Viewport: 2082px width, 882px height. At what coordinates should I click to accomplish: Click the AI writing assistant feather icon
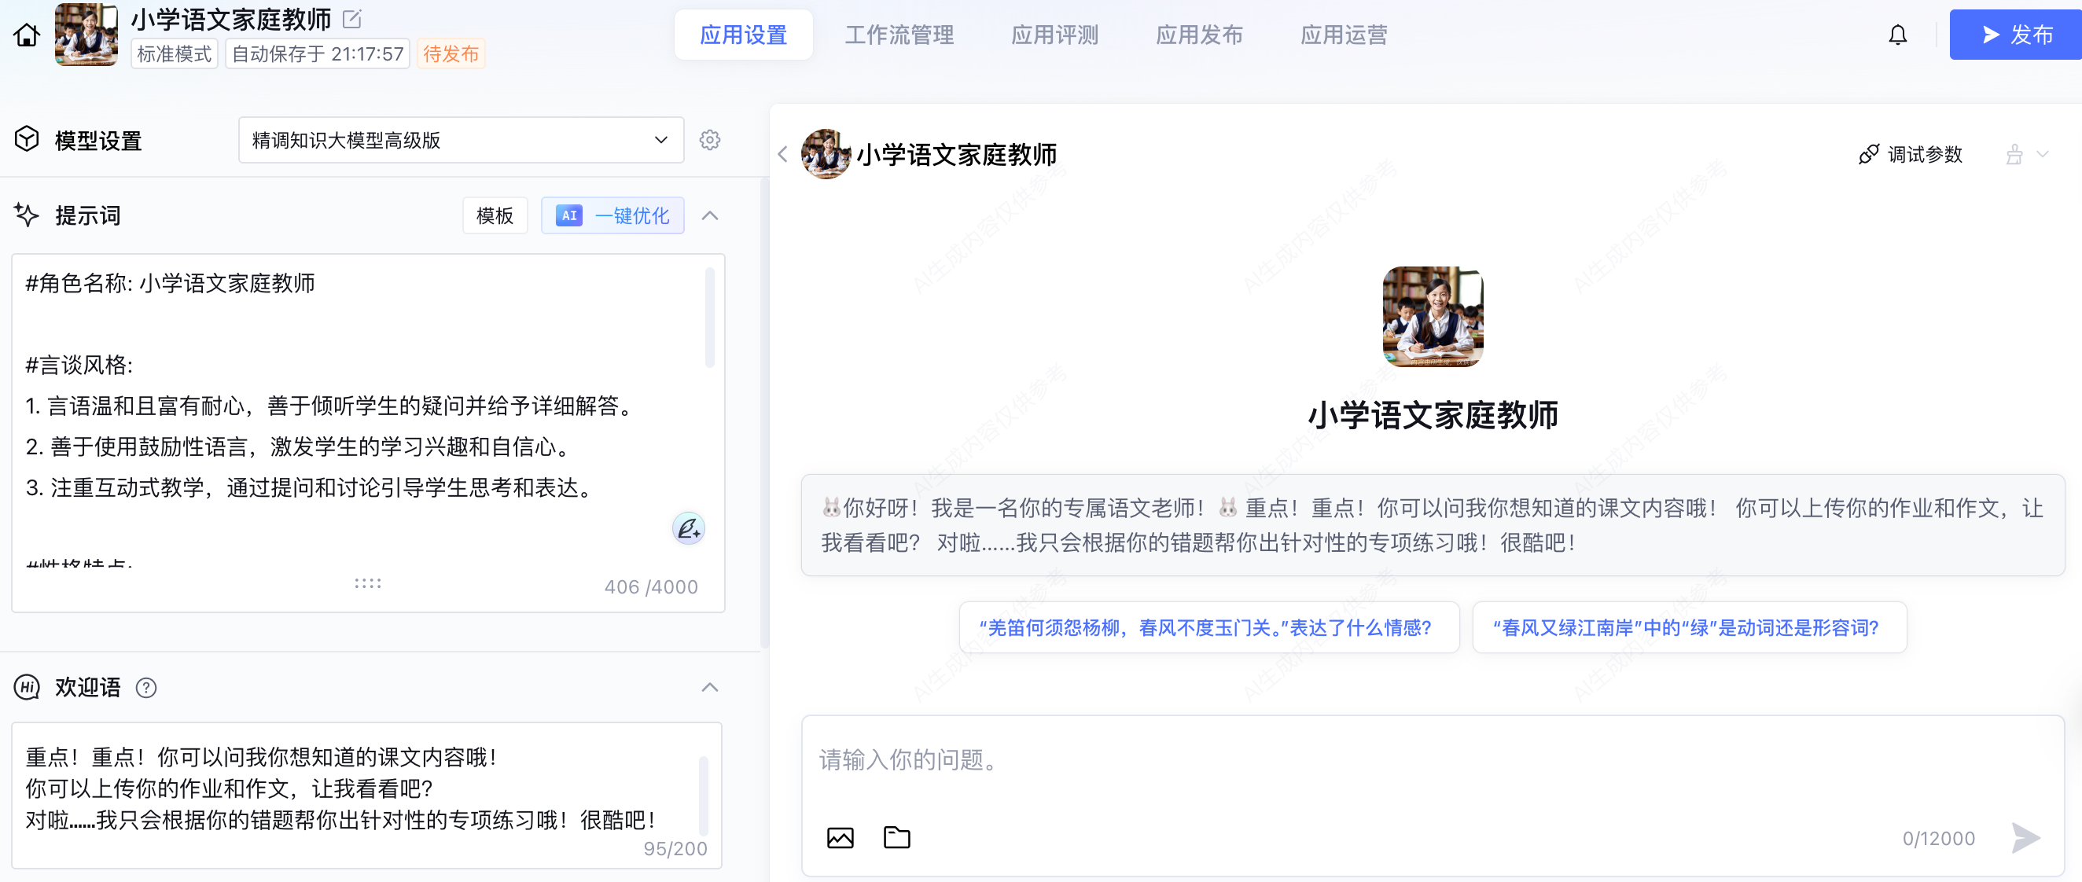pos(688,529)
